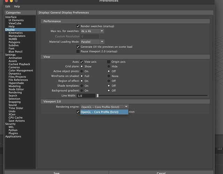Select Cached Playback category
Image resolution: width=223 pixels, height=174 pixels.
[19, 64]
